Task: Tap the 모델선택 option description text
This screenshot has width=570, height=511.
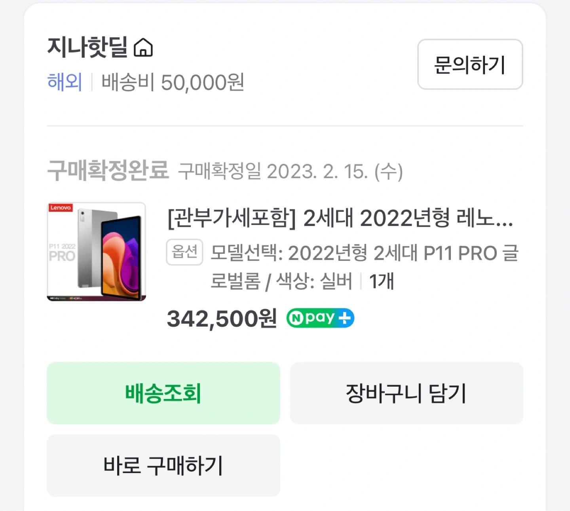Action: point(364,266)
